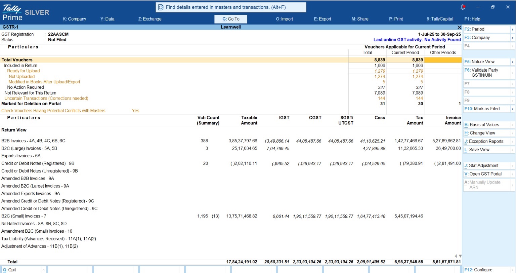
Task: Open 'B2B Invoices - 4A, 4B, 4C, 6B, 6C' row
Action: pyautogui.click(x=231, y=141)
